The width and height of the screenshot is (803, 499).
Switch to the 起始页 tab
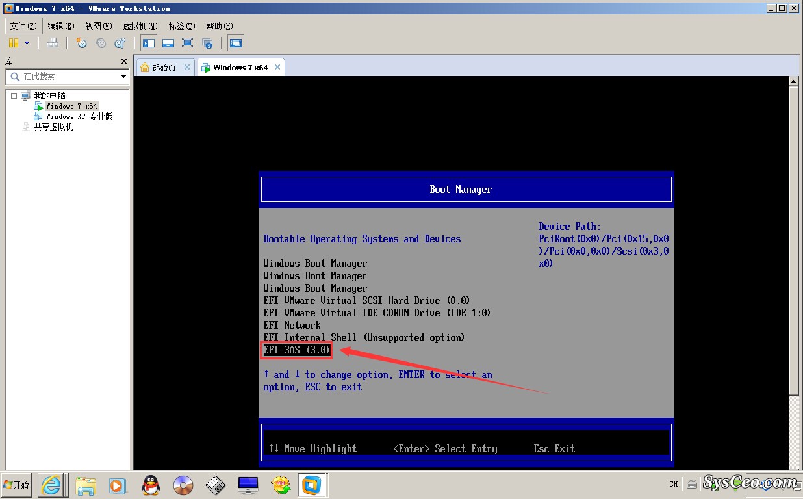(x=164, y=68)
